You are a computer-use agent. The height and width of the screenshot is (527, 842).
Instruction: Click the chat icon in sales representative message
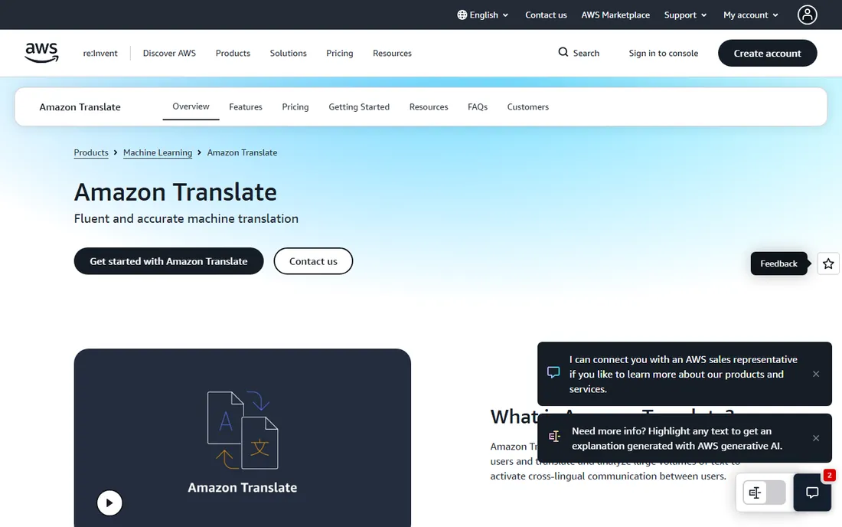(x=553, y=372)
